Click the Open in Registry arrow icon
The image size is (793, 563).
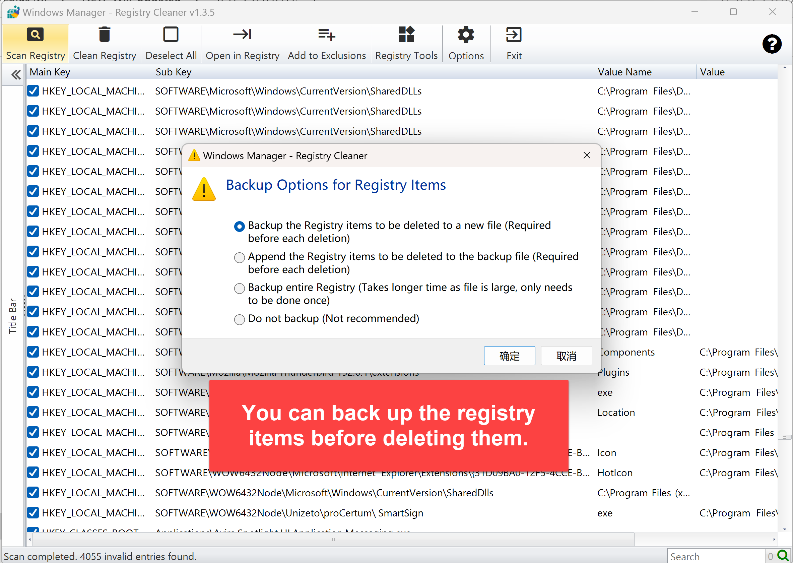click(242, 34)
